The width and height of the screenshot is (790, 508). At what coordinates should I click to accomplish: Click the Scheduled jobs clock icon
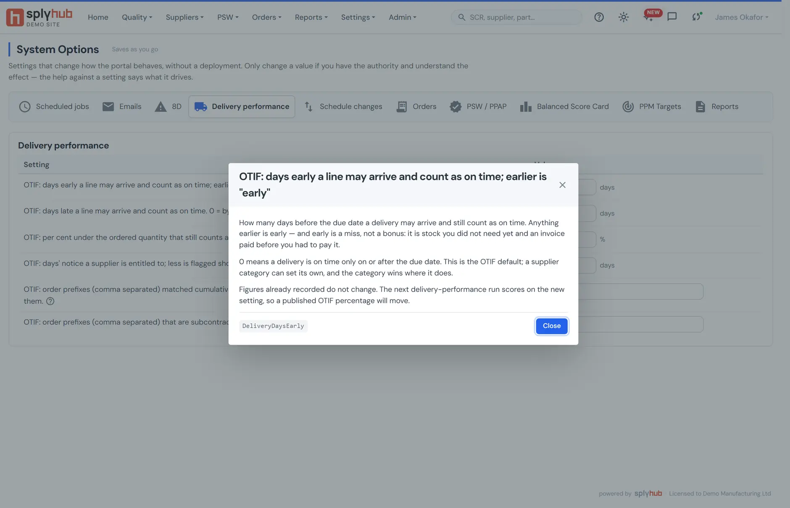25,107
